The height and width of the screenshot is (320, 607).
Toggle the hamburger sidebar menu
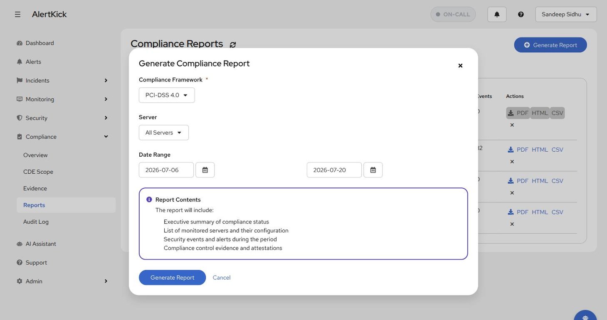[17, 14]
